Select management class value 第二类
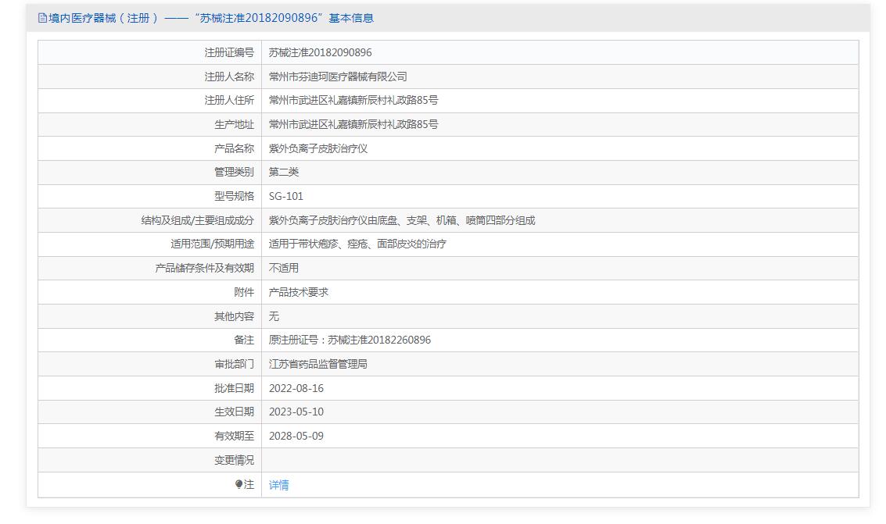Image resolution: width=886 pixels, height=524 pixels. 284,172
